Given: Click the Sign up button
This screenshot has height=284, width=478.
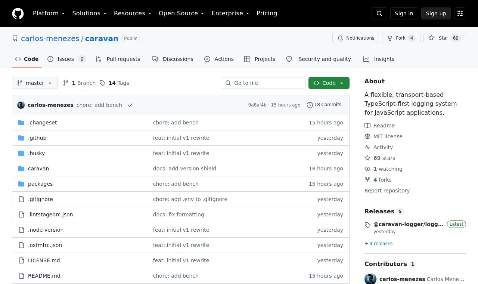Looking at the screenshot, I should tap(436, 13).
